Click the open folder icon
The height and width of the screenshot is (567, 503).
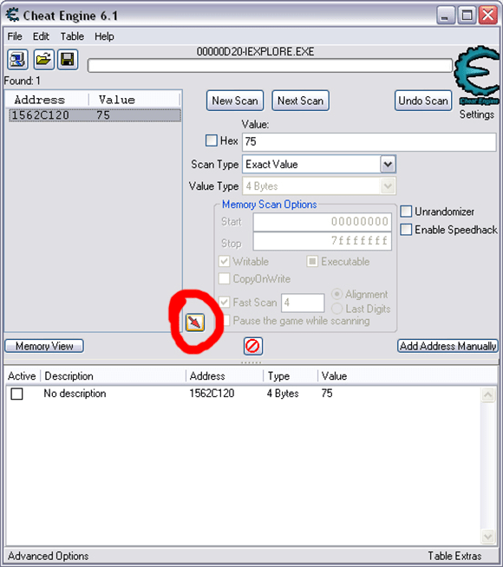43,60
